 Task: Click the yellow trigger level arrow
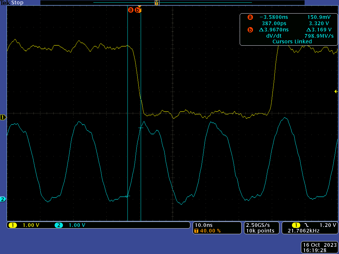(x=336, y=92)
